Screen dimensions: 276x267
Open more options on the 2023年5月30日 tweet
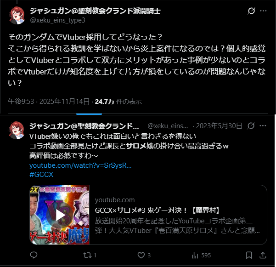pos(263,126)
